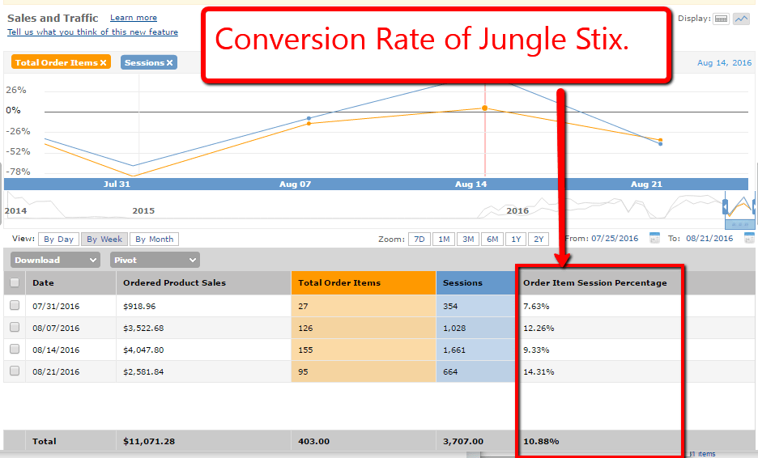Screen dimensions: 758x458
Task: Click the 14.31% percentage cell
Action: coord(539,371)
